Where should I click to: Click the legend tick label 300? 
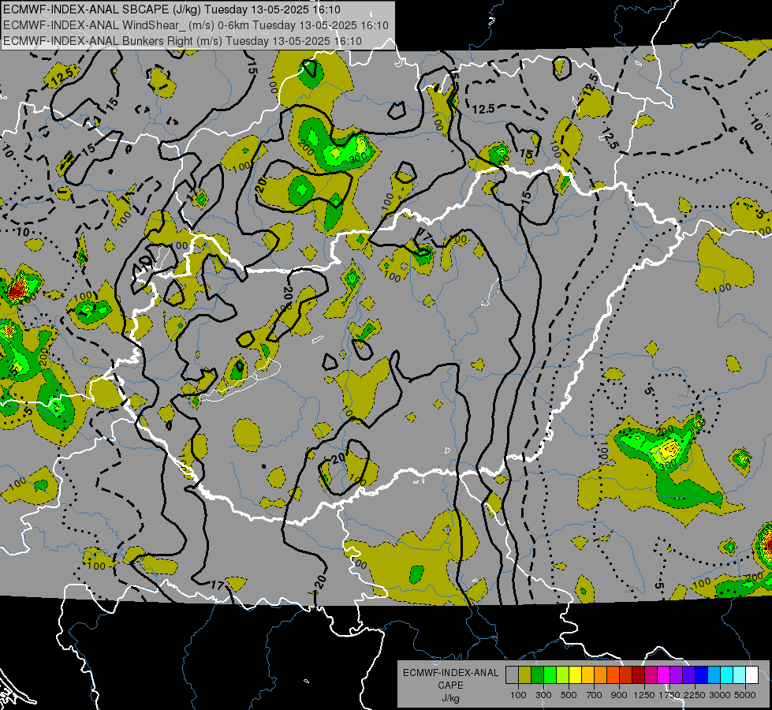(543, 695)
